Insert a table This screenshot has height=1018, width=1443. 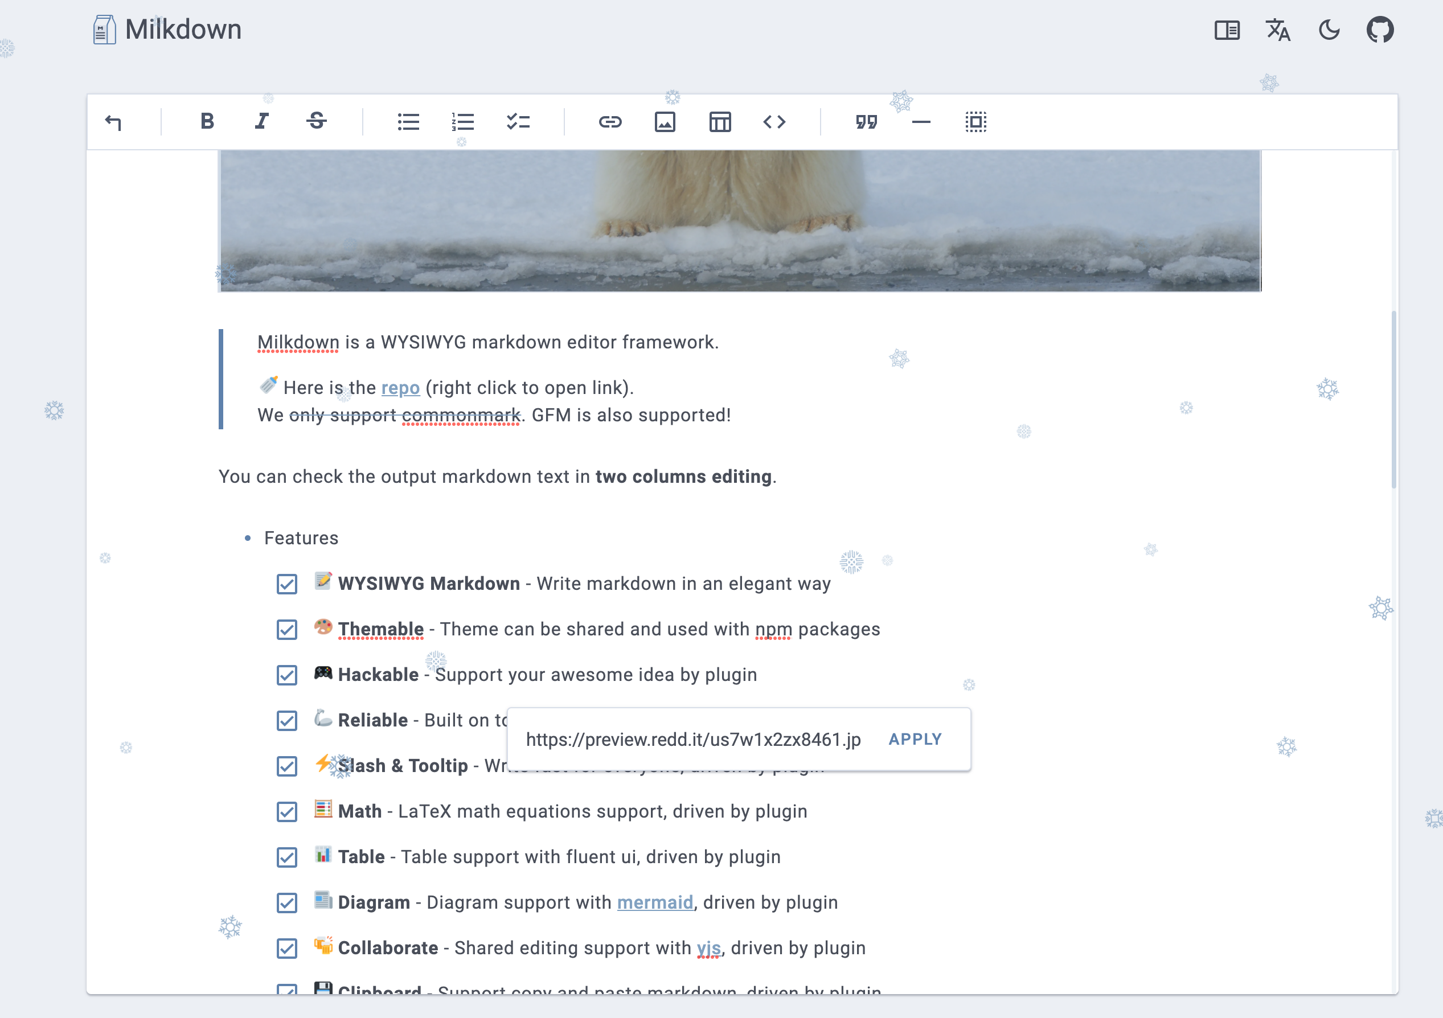[x=720, y=121]
